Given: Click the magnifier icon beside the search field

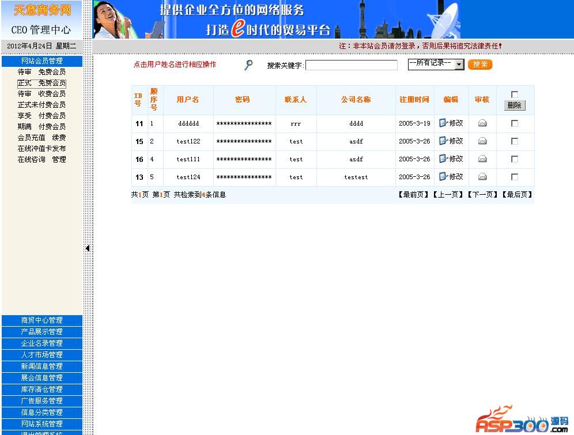Looking at the screenshot, I should click(248, 65).
